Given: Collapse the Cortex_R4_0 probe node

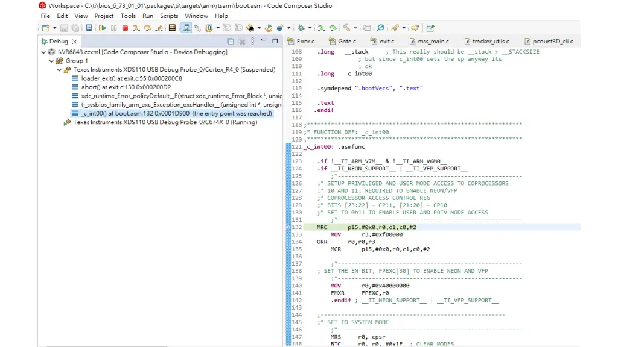Looking at the screenshot, I should [x=59, y=70].
